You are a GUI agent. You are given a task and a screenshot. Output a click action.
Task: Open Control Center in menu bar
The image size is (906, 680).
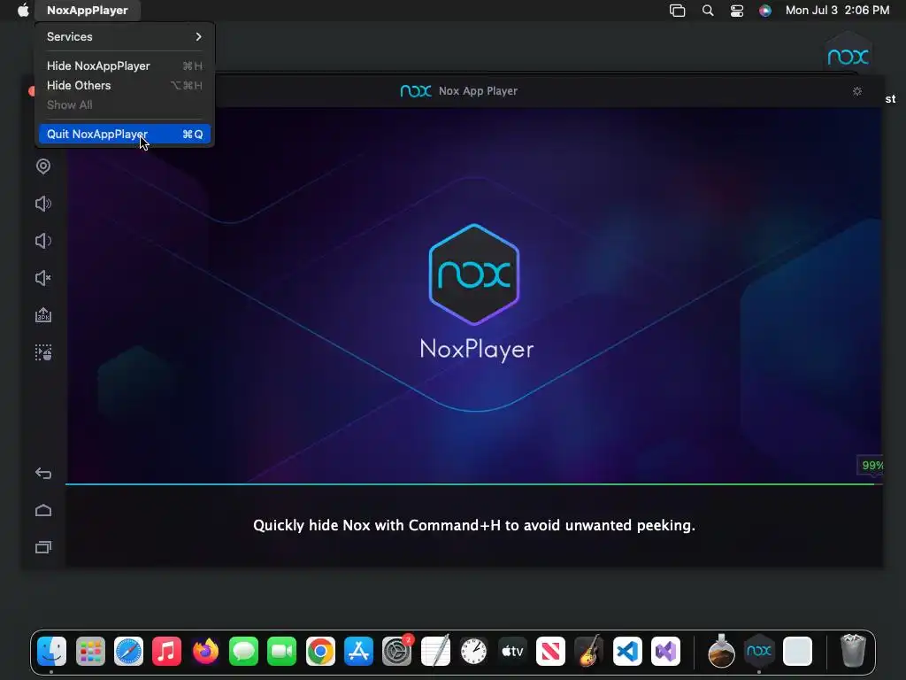[737, 11]
